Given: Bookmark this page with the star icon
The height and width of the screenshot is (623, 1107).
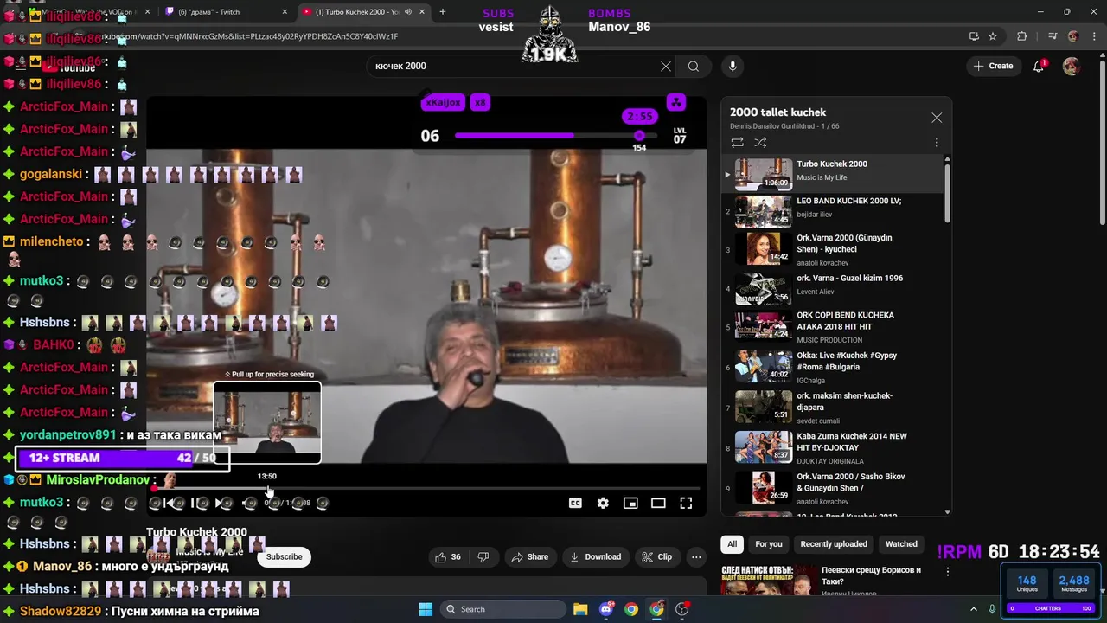Looking at the screenshot, I should (993, 36).
